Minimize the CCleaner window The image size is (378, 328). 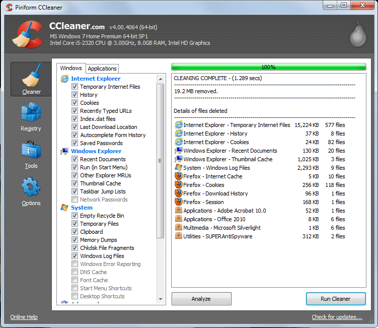click(330, 5)
